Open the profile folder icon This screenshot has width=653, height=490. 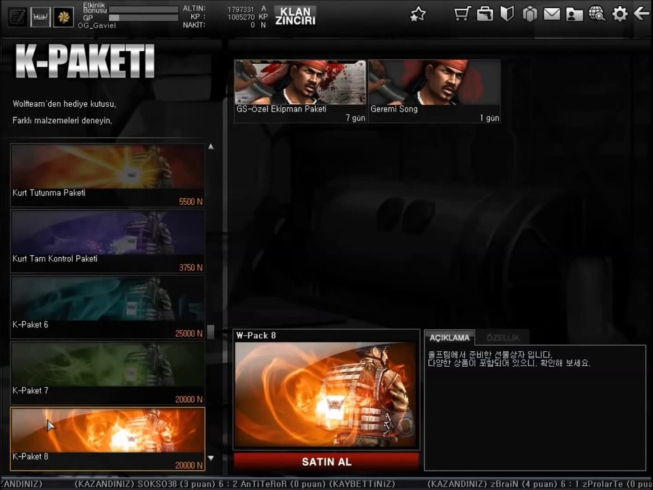tap(574, 14)
